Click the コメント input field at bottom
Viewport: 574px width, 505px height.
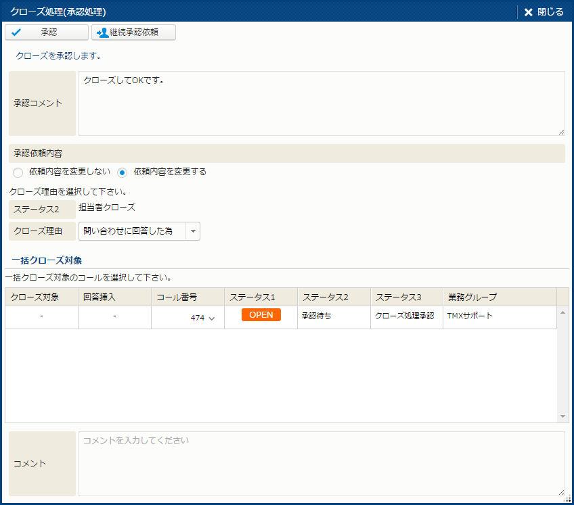(x=322, y=463)
